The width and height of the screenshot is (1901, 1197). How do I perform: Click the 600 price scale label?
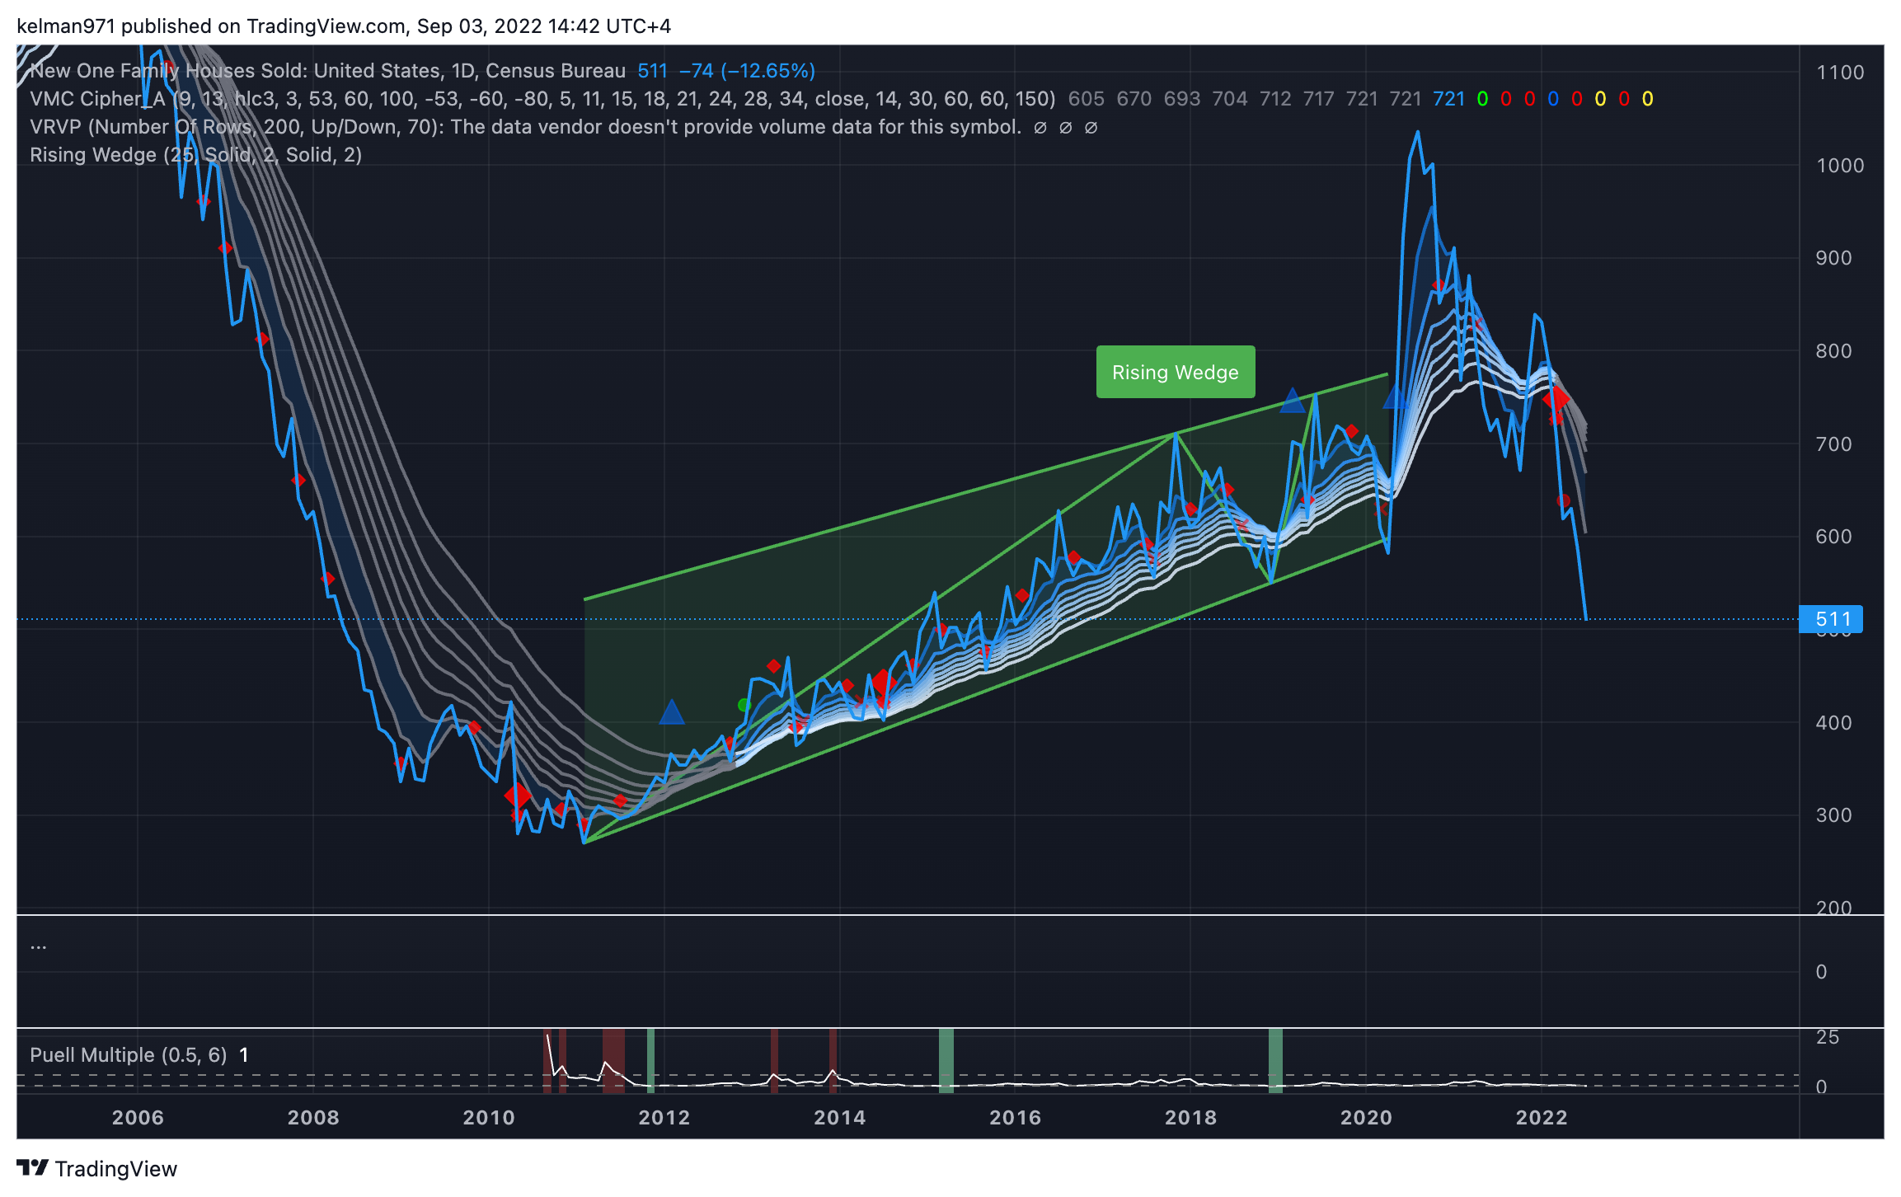(1833, 537)
